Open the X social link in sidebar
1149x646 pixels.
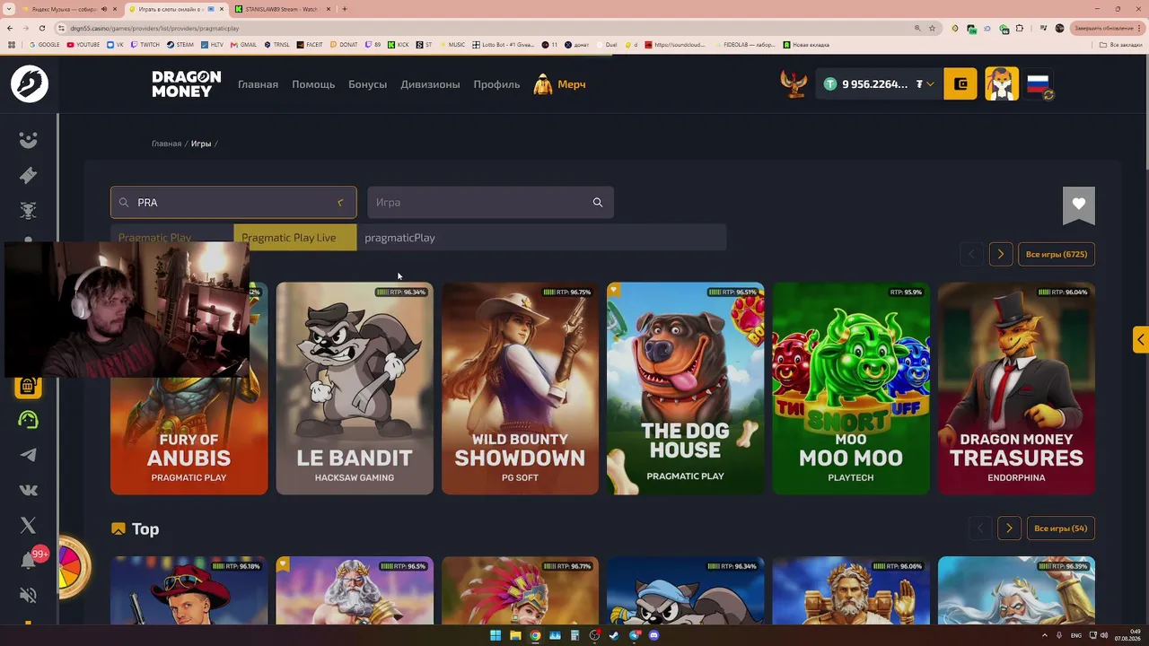pos(29,526)
